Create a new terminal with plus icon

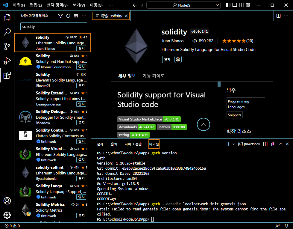tap(228, 144)
